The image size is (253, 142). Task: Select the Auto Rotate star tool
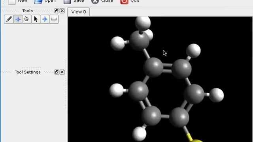click(45, 19)
